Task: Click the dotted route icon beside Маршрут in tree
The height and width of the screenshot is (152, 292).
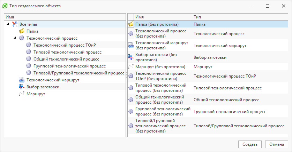Action: tap(22, 94)
